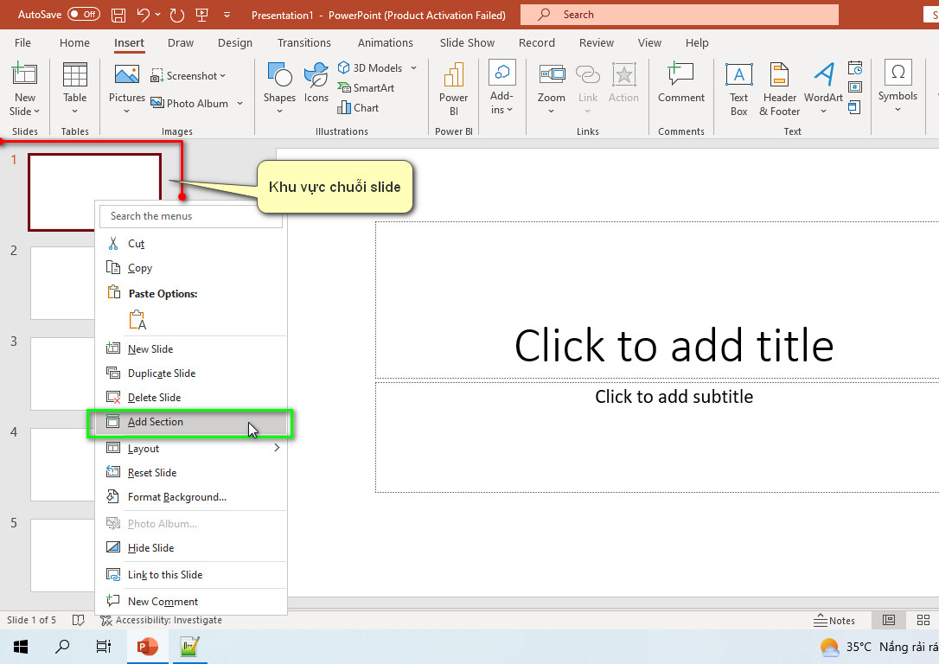Expand the Photo Album dropdown arrow
939x664 pixels.
coord(240,103)
